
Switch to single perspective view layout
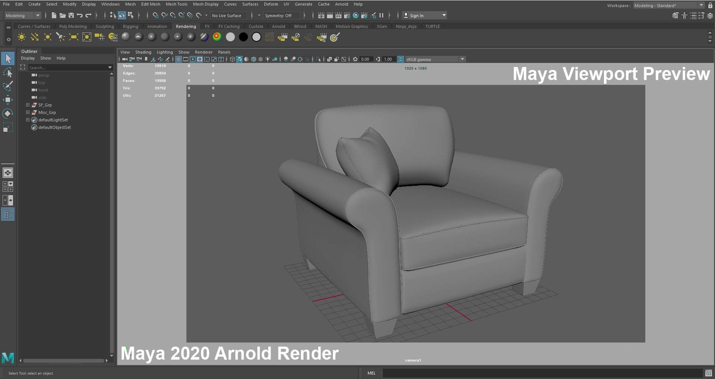tap(8, 173)
